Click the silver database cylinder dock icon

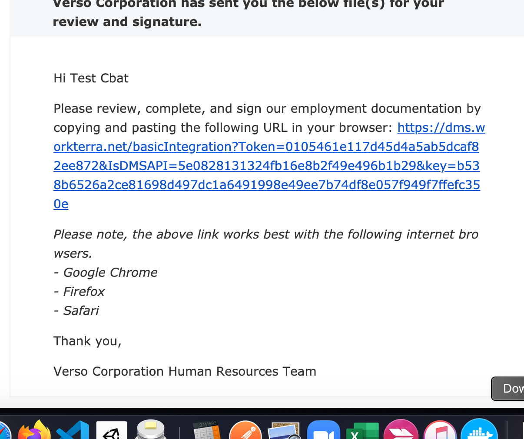151,430
